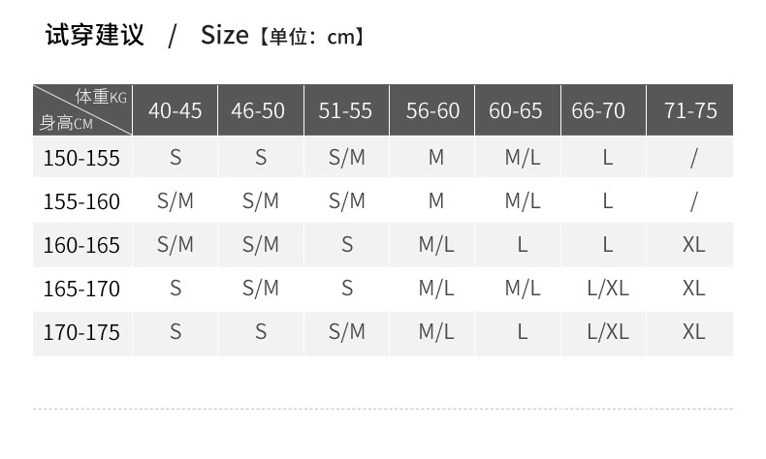
Task: Click the 40-45 weight column header
Action: click(175, 110)
